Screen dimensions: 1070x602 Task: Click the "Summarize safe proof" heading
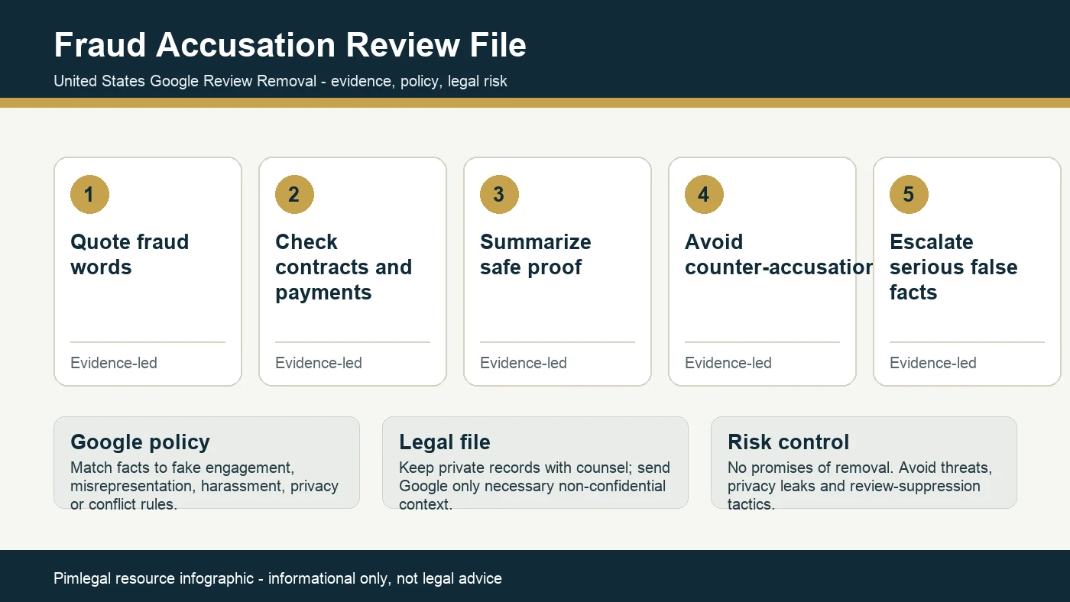point(536,254)
